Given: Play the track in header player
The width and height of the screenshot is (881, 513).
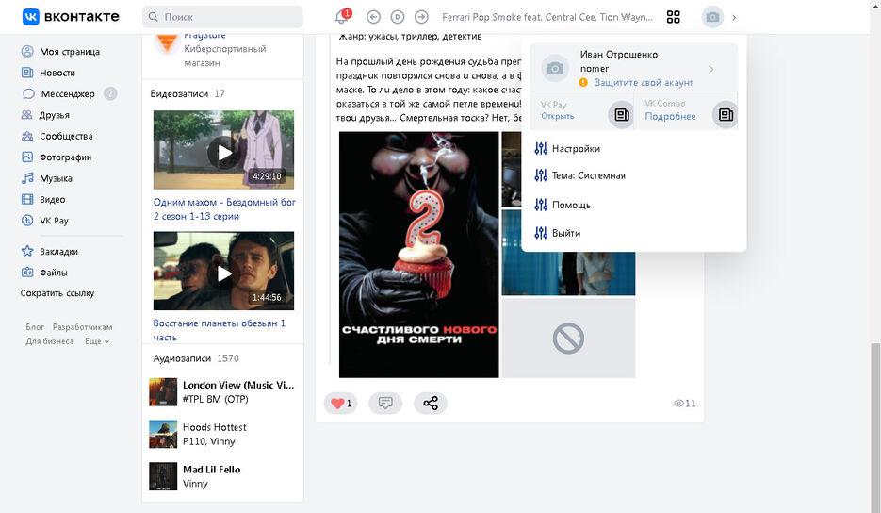Looking at the screenshot, I should click(398, 17).
